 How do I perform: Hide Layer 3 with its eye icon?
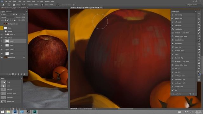click(x=2, y=45)
